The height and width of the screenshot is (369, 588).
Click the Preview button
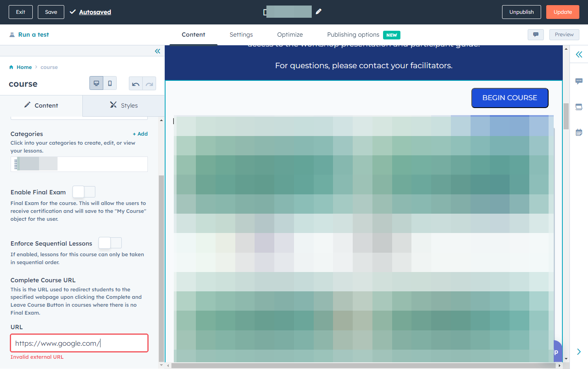(x=564, y=35)
